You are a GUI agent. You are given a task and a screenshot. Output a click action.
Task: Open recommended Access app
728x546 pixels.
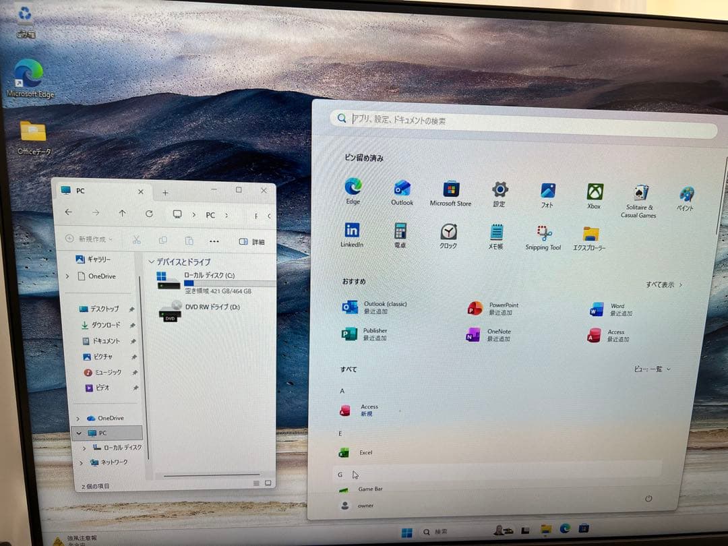click(608, 335)
